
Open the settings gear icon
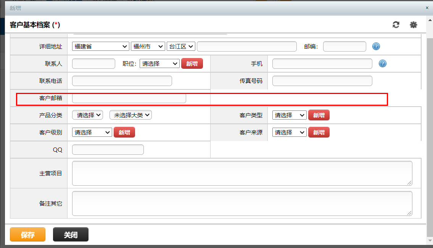tap(414, 25)
